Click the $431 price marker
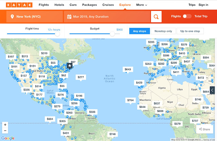This screenshot has height=141, width=217. (x=66, y=133)
